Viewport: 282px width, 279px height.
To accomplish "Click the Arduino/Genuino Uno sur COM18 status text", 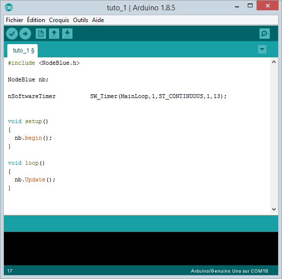I will [x=229, y=271].
